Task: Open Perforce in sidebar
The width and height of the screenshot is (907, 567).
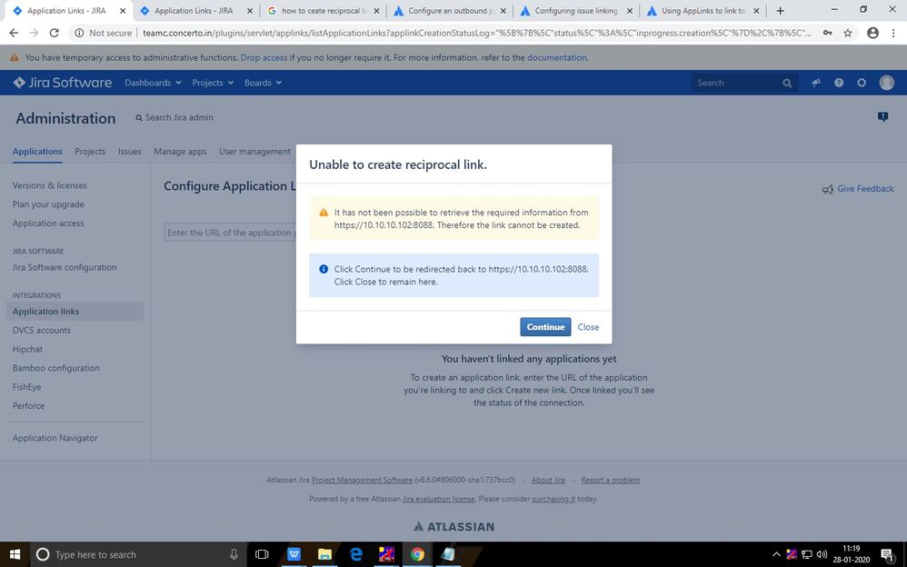Action: (28, 406)
